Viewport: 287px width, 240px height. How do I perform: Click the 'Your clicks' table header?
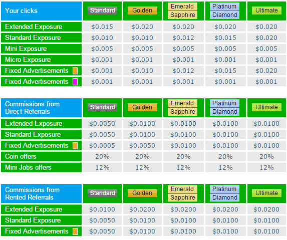(x=41, y=11)
